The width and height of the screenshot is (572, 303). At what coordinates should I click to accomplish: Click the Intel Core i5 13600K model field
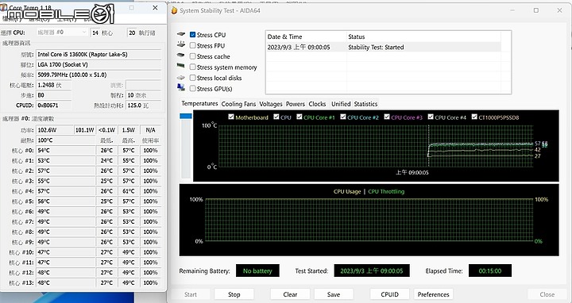coord(99,54)
